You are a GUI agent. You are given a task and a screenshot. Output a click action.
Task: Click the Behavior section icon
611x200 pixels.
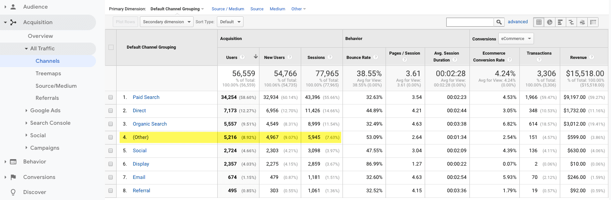13,162
